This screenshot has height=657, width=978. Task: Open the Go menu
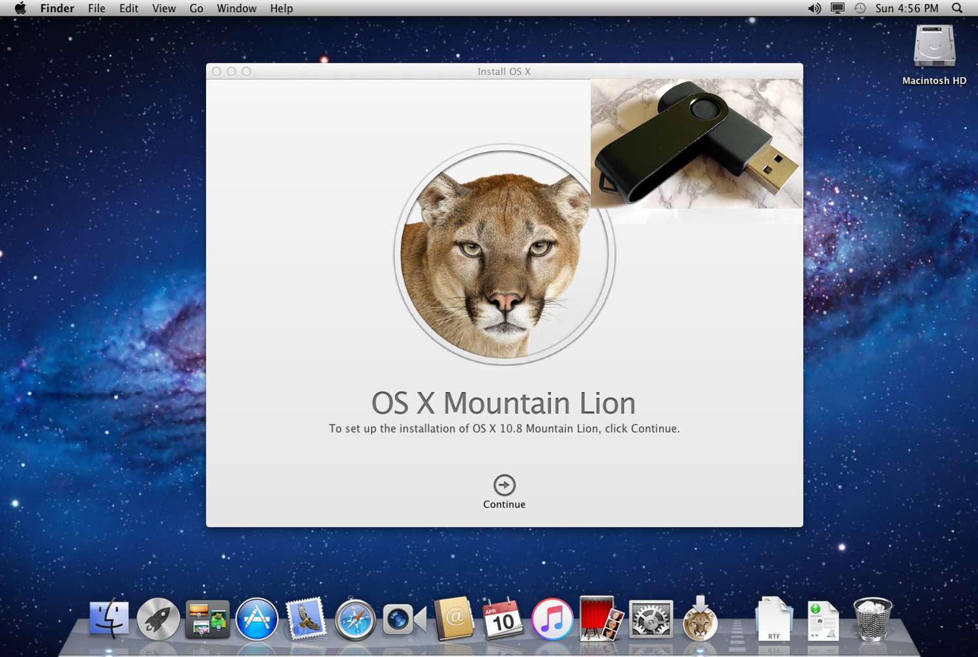(x=196, y=8)
